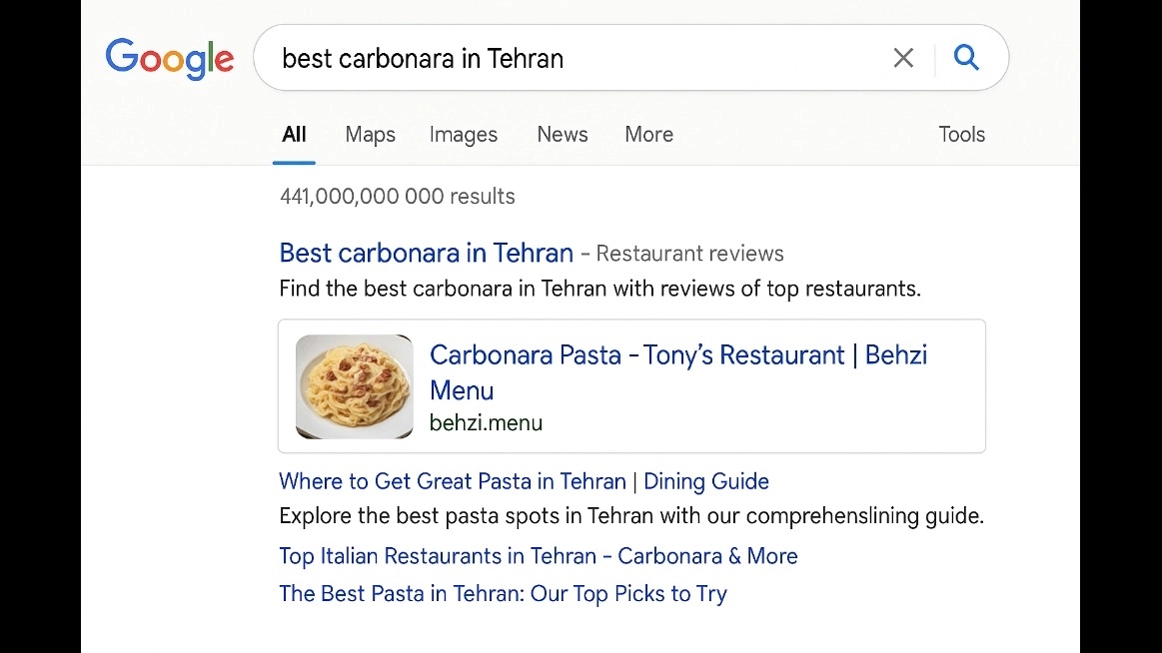1162x653 pixels.
Task: Click the carbonara pasta dish thumbnail
Action: [x=355, y=386]
